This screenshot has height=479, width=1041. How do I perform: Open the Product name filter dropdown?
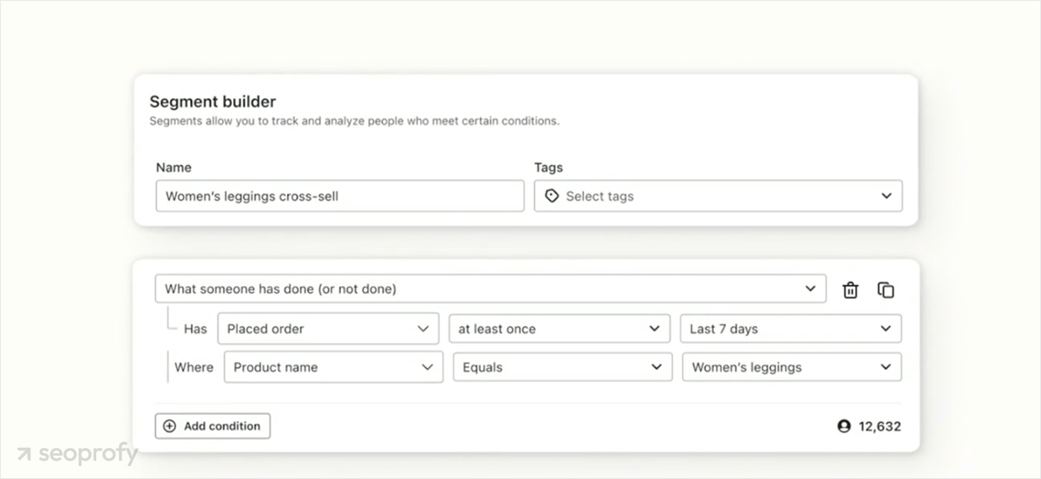pos(333,367)
